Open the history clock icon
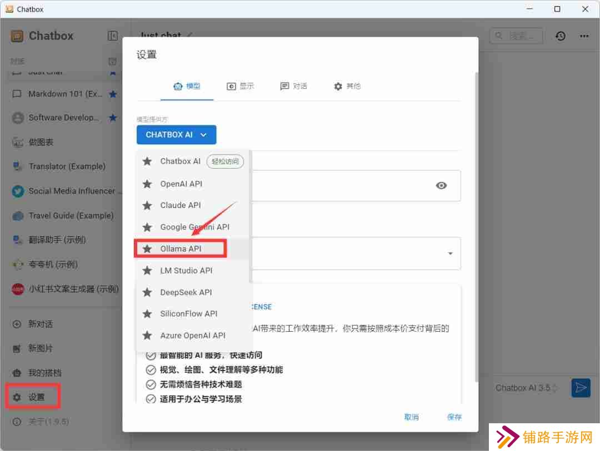 click(x=561, y=36)
